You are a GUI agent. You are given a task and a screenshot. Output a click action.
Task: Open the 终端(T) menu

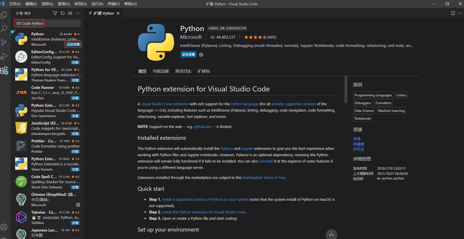tap(114, 4)
